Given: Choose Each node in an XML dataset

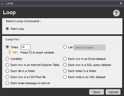Looking at the screenshot, I should tap(65, 77).
